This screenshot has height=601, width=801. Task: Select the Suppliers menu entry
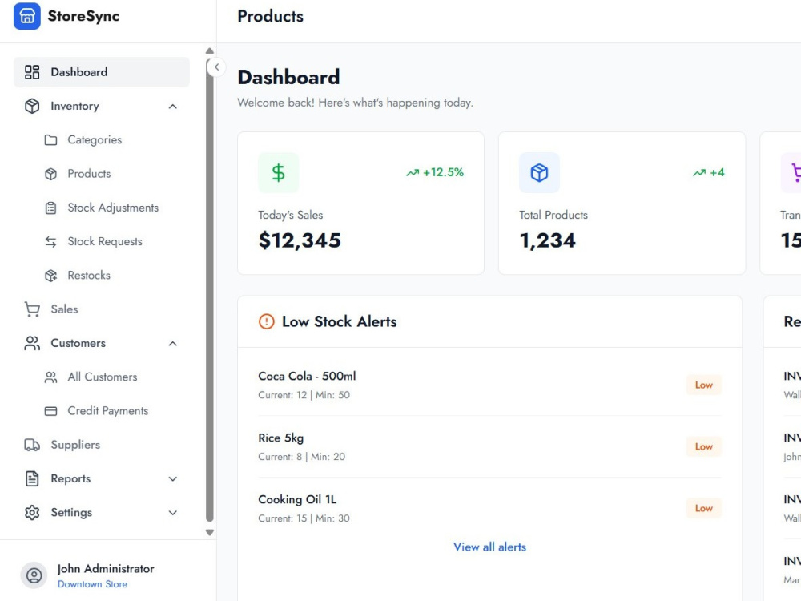coord(75,445)
